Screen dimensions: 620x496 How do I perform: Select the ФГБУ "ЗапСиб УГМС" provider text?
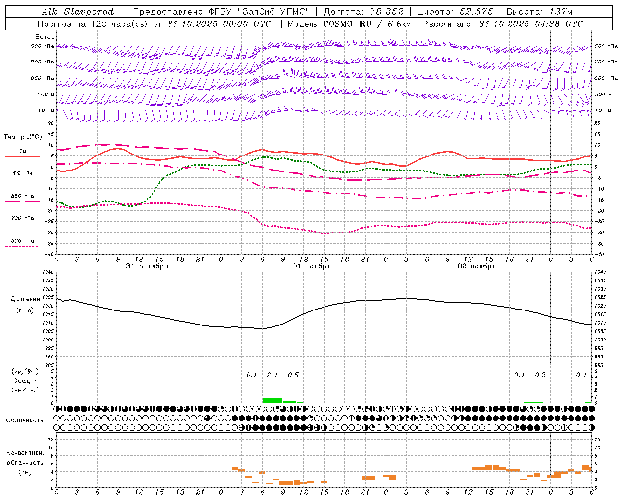tap(259, 12)
